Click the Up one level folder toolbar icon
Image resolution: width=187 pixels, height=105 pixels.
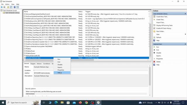pyautogui.click(x=8, y=7)
